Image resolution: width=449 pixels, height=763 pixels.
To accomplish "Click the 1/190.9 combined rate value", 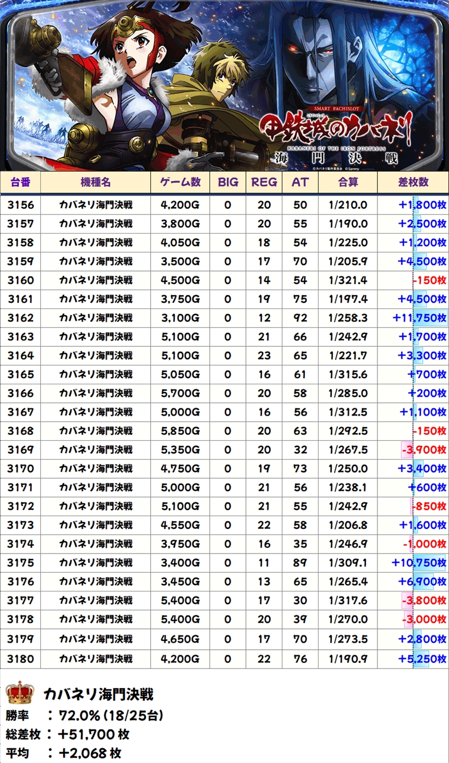I will [x=348, y=659].
